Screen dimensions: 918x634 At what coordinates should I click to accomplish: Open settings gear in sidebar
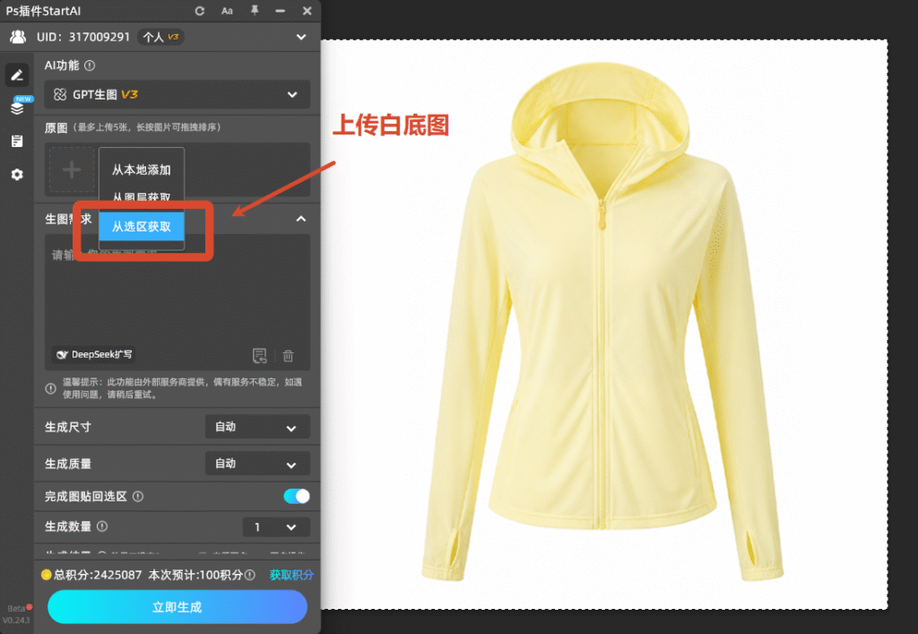point(17,175)
